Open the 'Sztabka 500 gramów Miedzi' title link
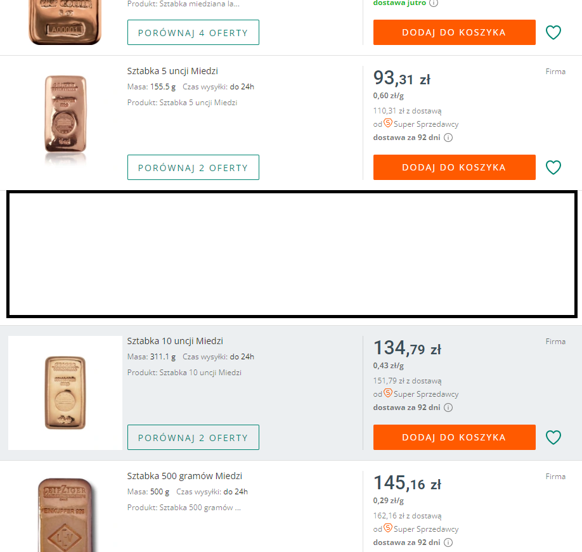The image size is (582, 552). [x=184, y=476]
